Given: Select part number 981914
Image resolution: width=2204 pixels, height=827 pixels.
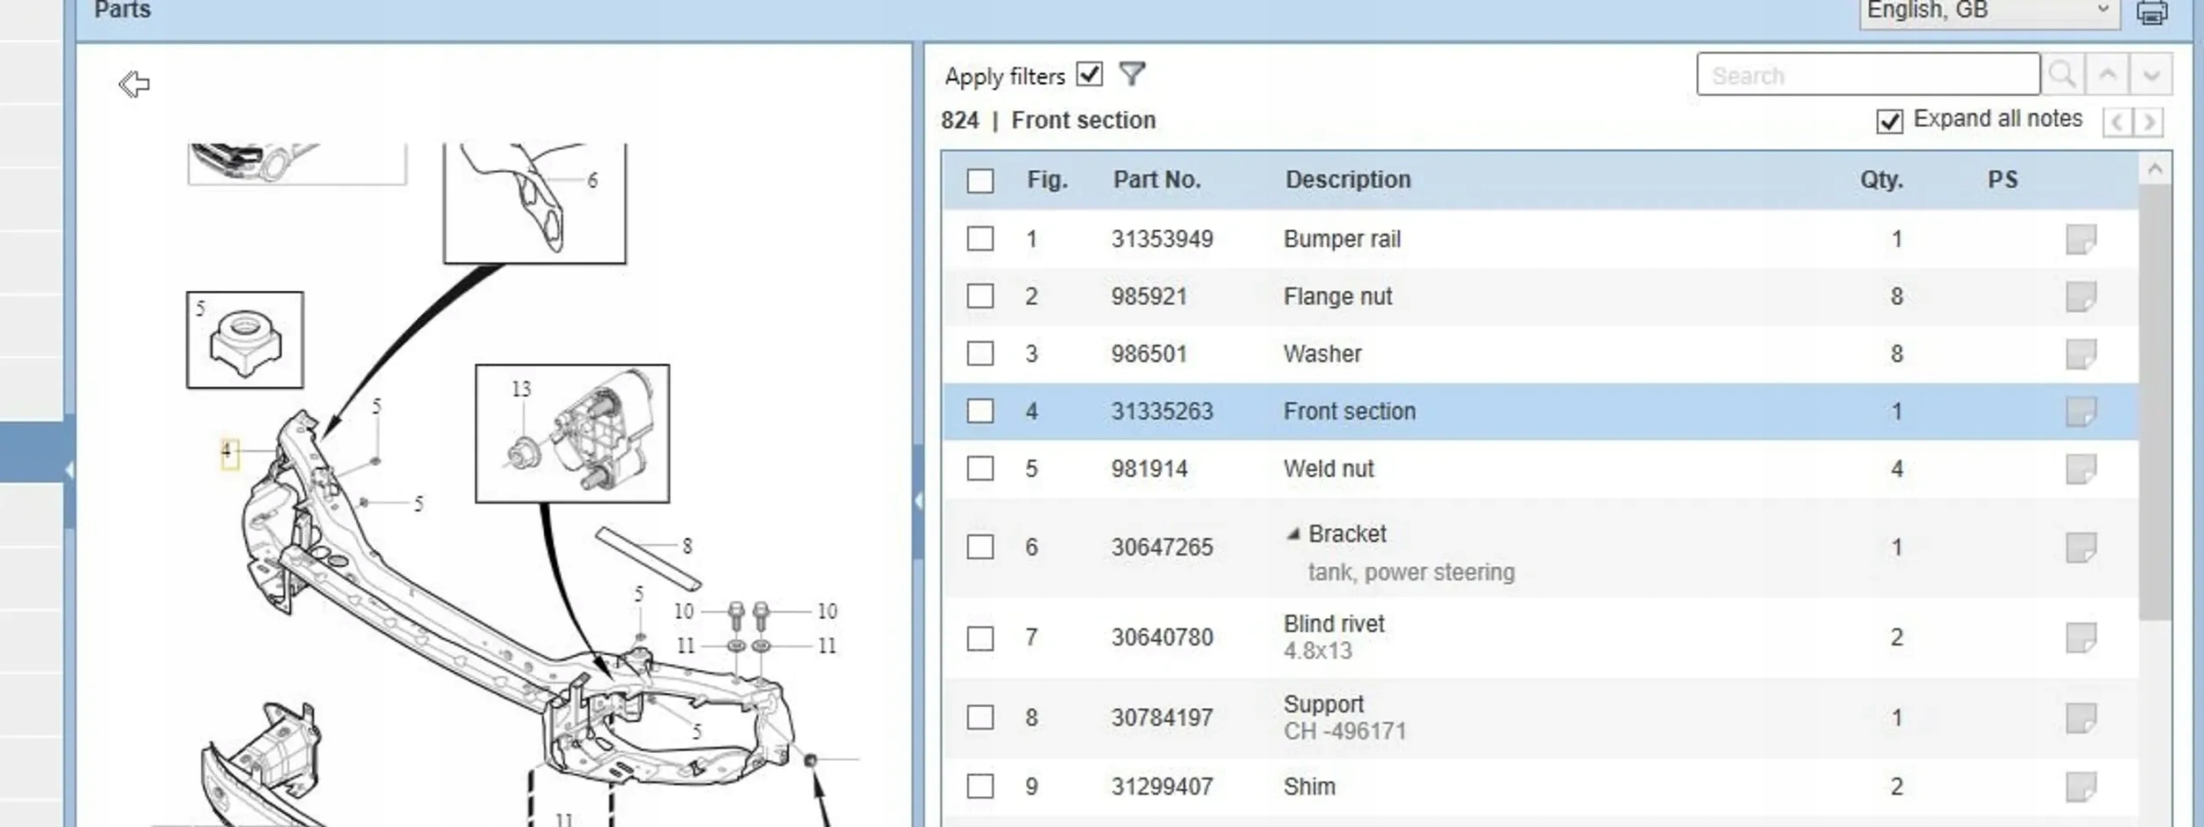Looking at the screenshot, I should pos(1149,468).
